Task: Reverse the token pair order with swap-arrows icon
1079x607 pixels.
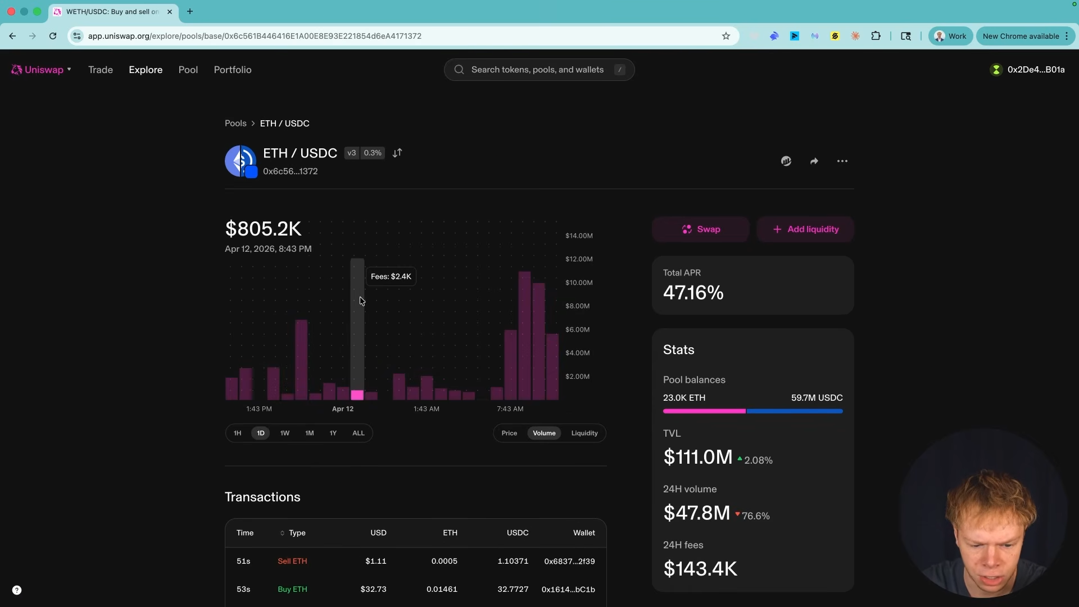Action: 397,153
